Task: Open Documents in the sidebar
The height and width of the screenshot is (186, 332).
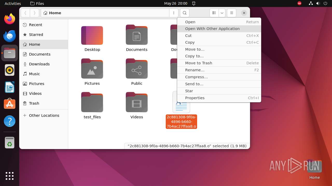Action: point(44,54)
